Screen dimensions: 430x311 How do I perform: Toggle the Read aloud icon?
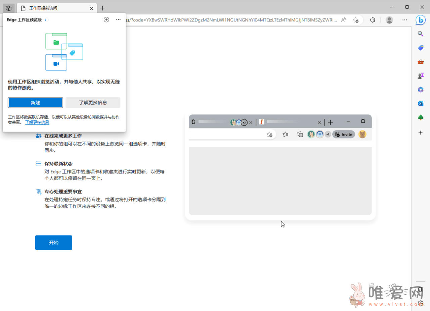tap(344, 20)
